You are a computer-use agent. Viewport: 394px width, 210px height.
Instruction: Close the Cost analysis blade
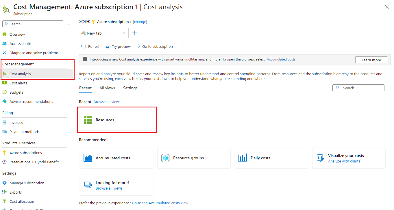click(387, 7)
